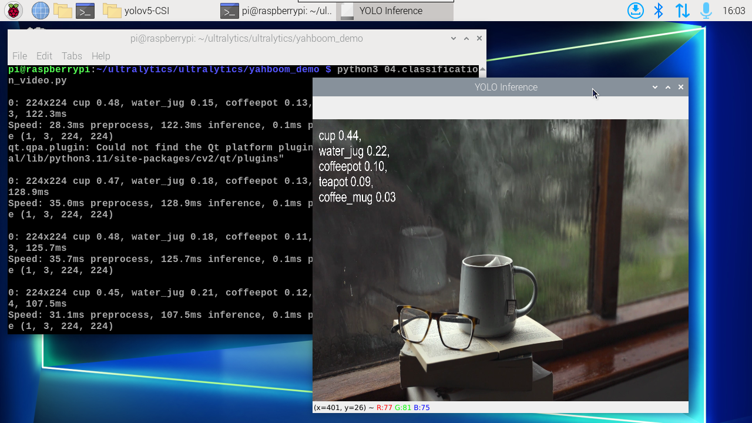Open the Raspberry Pi main menu

[14, 11]
